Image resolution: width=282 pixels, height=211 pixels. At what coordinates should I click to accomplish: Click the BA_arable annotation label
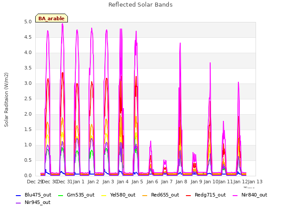point(52,18)
